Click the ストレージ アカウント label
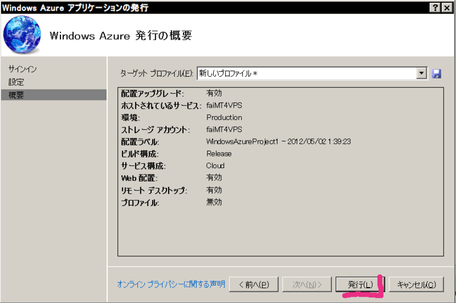This screenshot has width=456, height=303. [x=155, y=130]
